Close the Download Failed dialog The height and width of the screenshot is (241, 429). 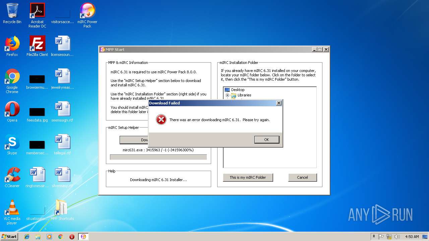(x=279, y=103)
